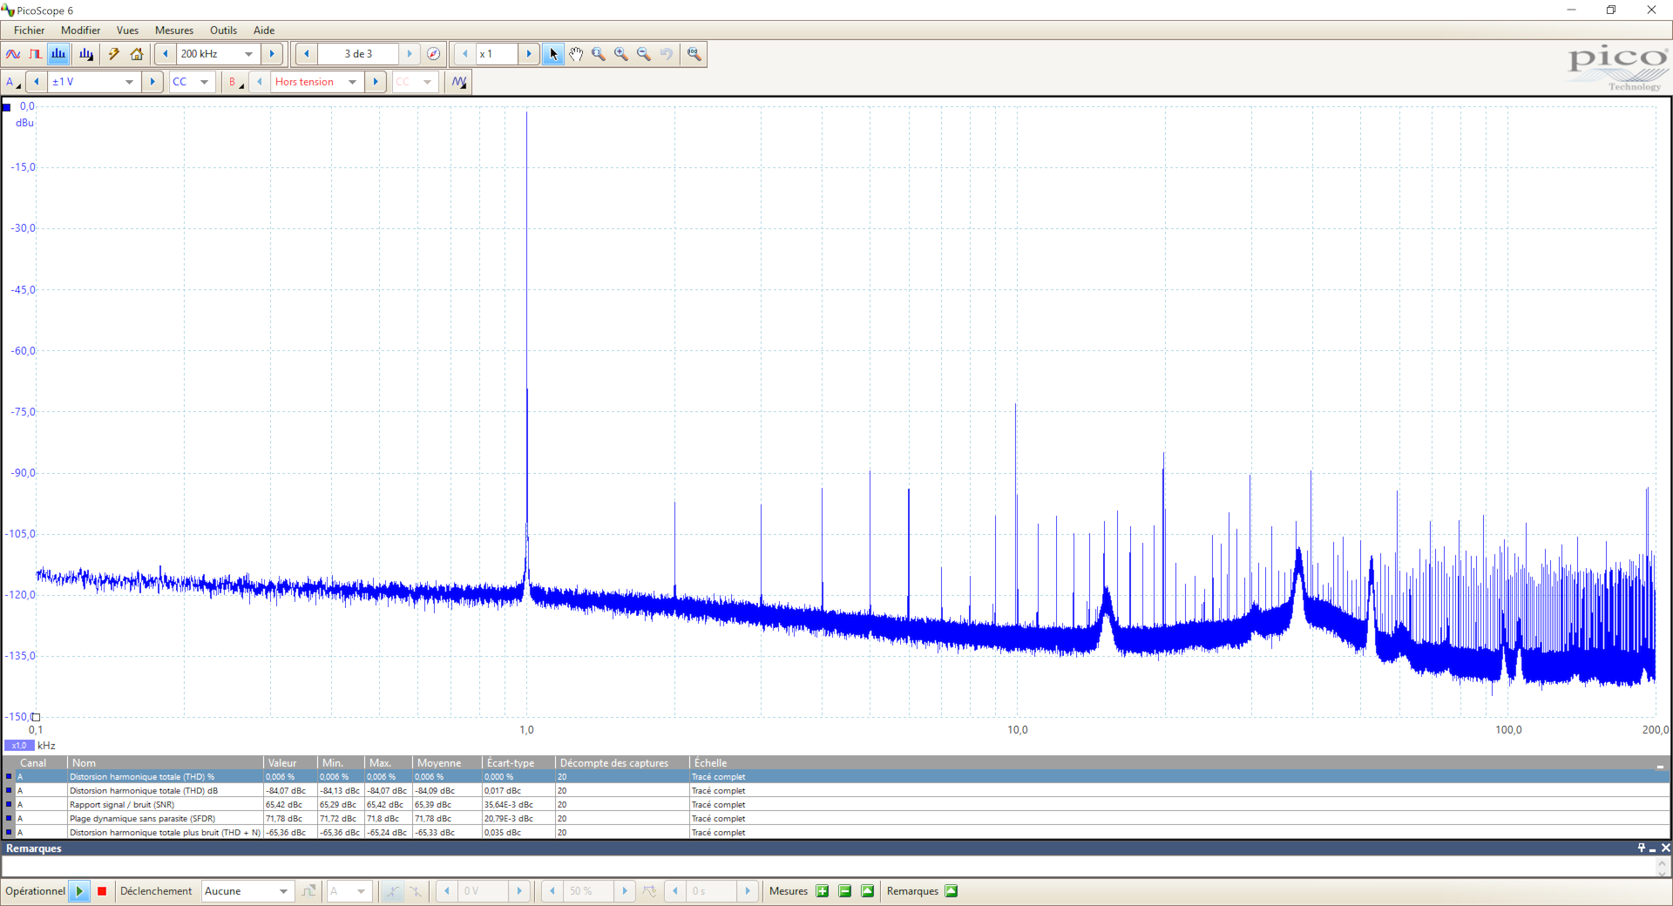Select THD % measurement row
Screen dimensions: 1673x906
(x=836, y=777)
